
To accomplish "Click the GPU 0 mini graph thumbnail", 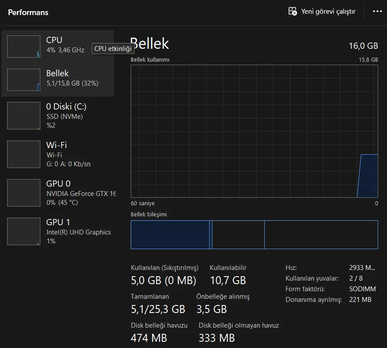I will [x=24, y=193].
